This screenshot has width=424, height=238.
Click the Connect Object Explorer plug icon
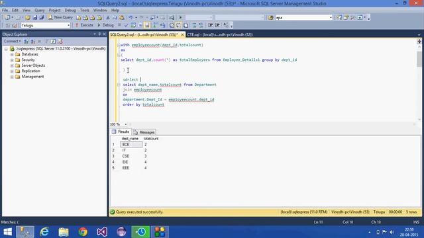tap(26, 41)
